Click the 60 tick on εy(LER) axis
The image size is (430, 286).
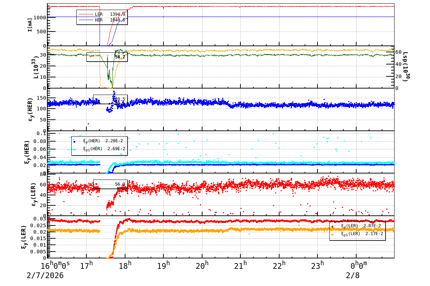[x=43, y=185]
